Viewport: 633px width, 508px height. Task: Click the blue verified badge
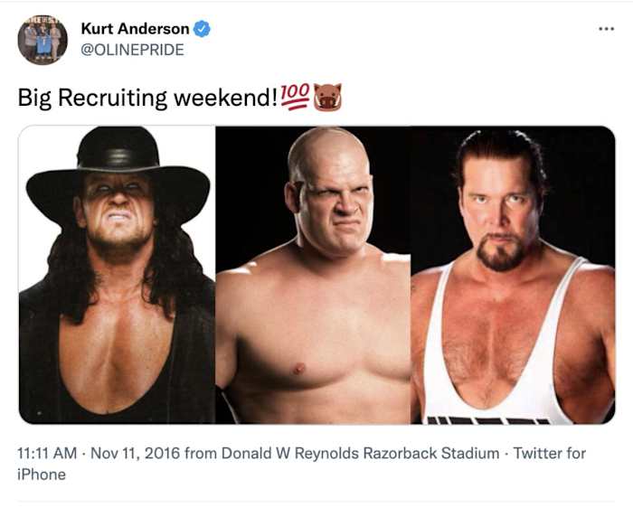pos(203,29)
